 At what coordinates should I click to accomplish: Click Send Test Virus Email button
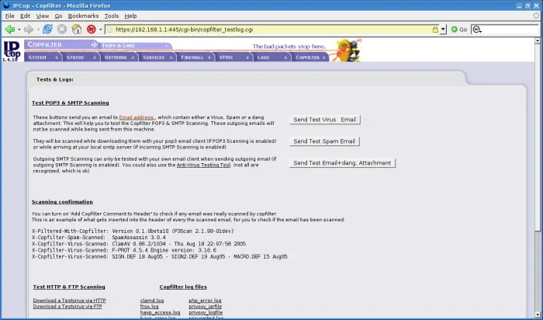pos(325,120)
